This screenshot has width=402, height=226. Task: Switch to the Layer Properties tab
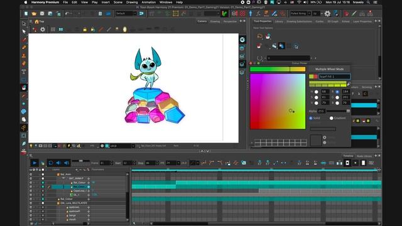(362, 21)
